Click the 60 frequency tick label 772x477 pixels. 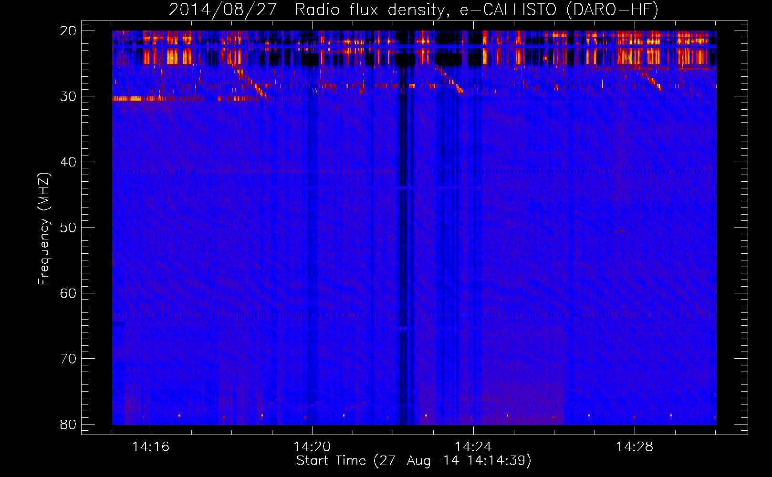click(x=68, y=293)
